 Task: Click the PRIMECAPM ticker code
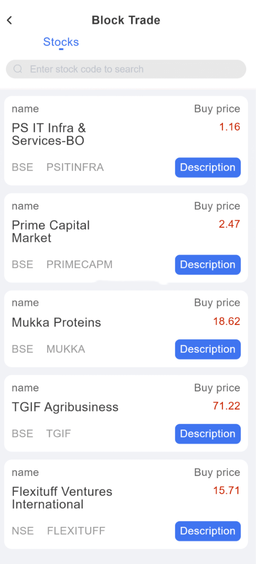coord(80,264)
